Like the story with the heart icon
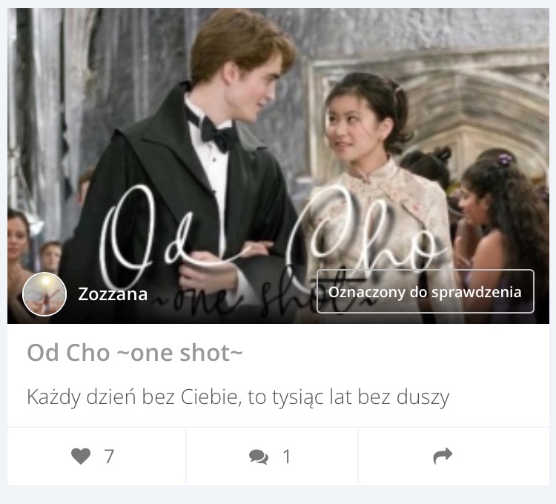This screenshot has width=556, height=504. (81, 456)
